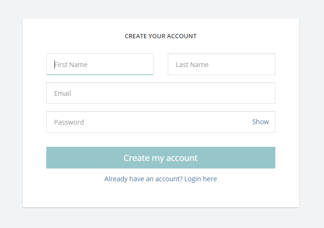Viewport: 324px width, 228px height.
Task: Show the password characters
Action: [x=260, y=122]
